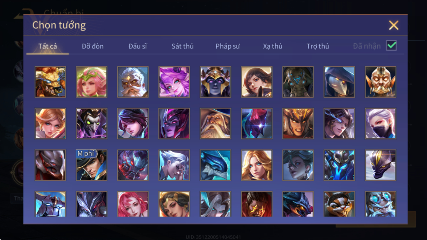Image resolution: width=427 pixels, height=240 pixels.
Task: Pick the wizard with gray hat and beard
Action: (x=216, y=124)
